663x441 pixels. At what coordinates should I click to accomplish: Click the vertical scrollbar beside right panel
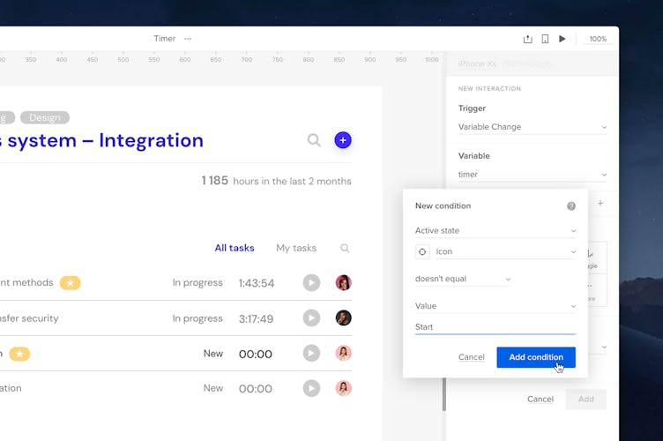coord(444,393)
